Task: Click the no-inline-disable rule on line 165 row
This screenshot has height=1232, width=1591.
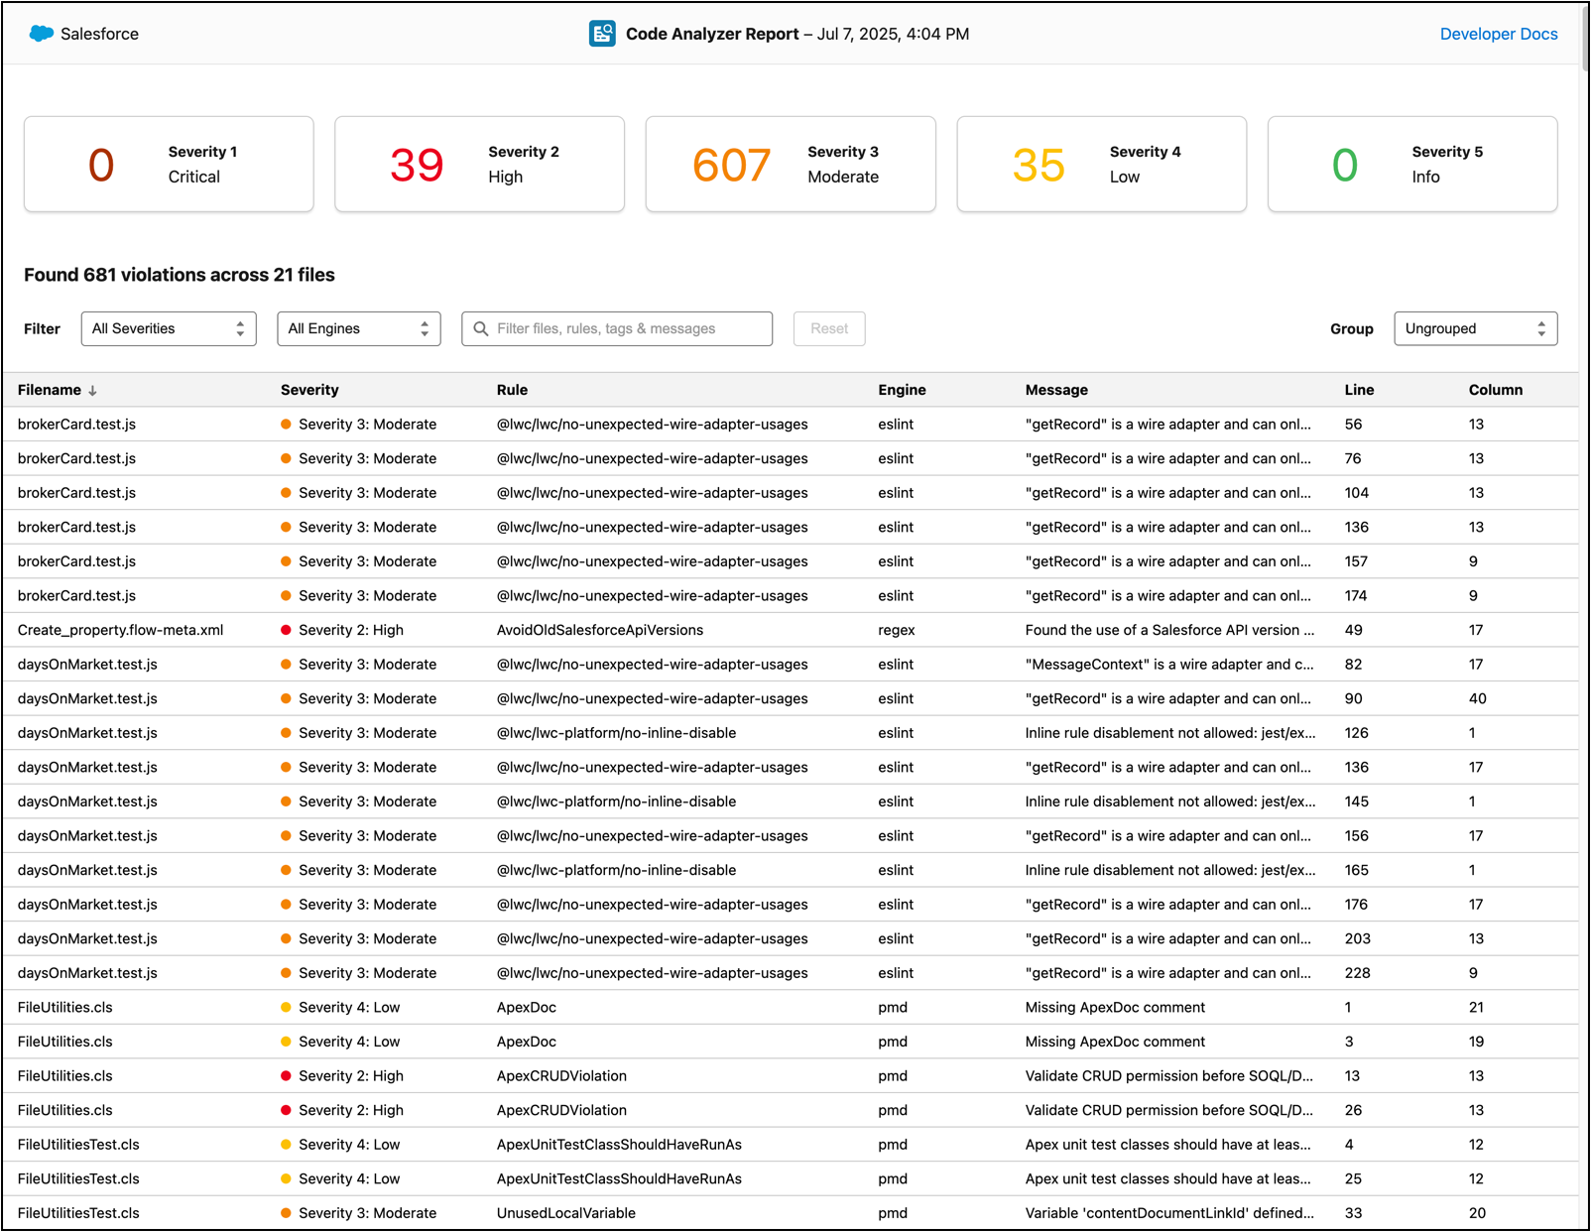Action: (616, 870)
